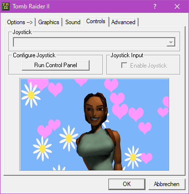
Task: Click the Run Control Panel button
Action: 55,65
